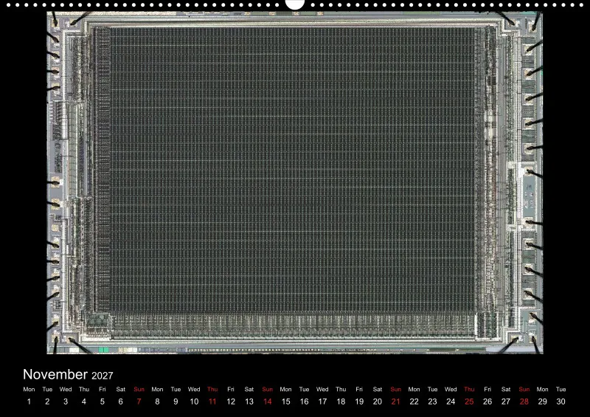Click date 28 in red
Viewport: 590px width, 417px height.
[524, 402]
